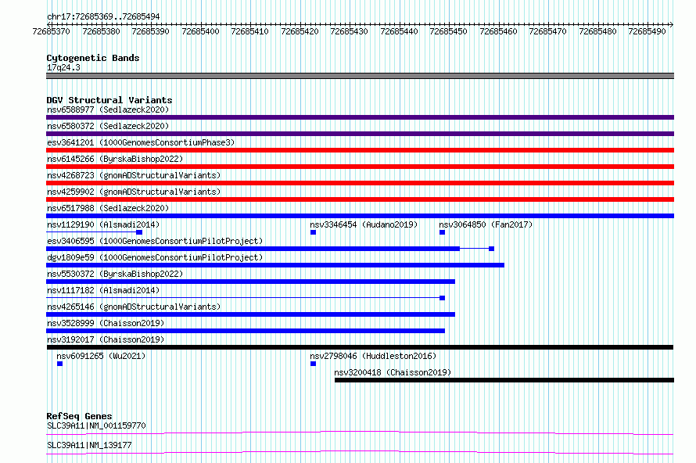Select the nsv3192017 (Chaisson2019) label

tap(106, 339)
